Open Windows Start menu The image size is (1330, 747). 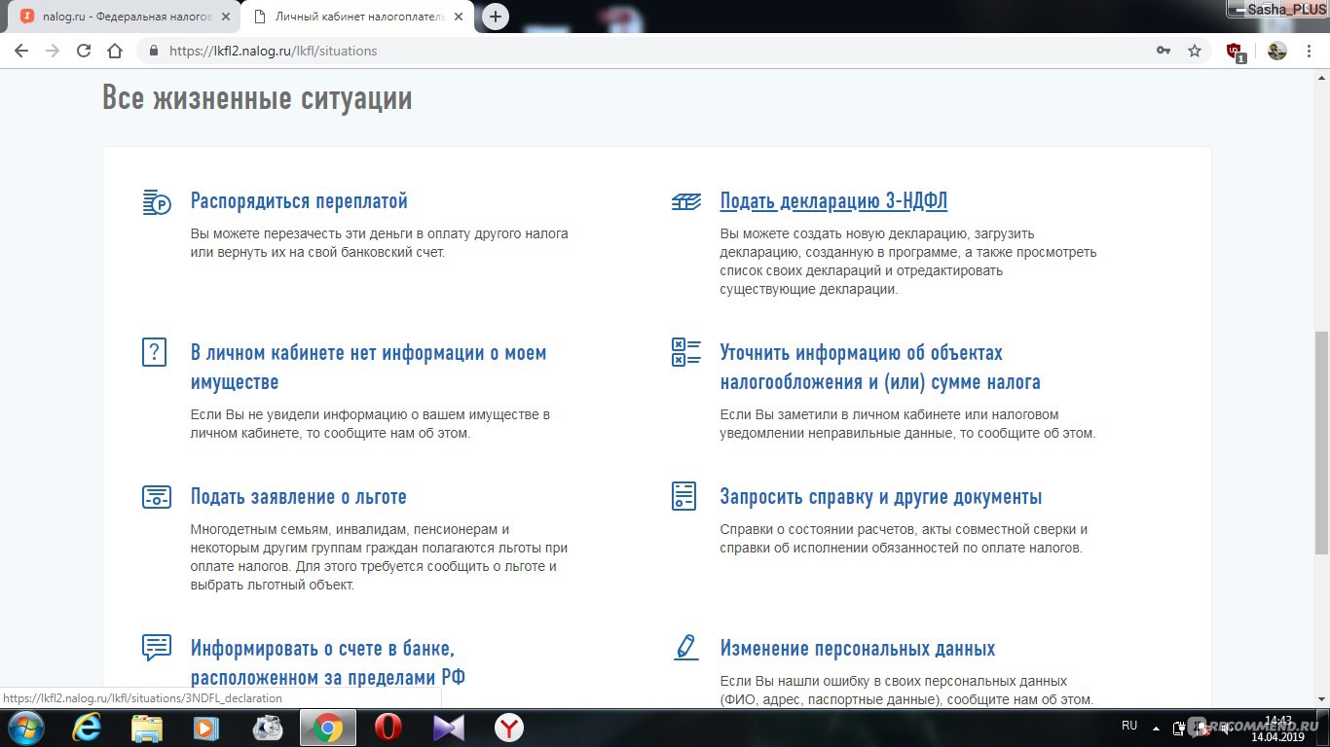[x=24, y=728]
